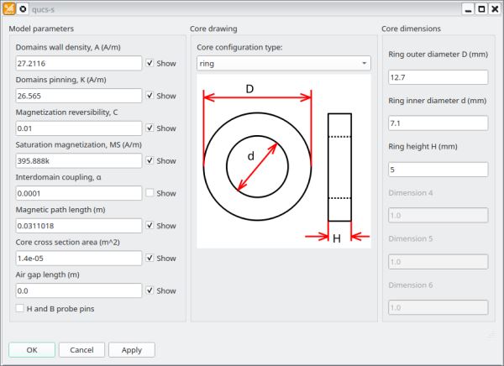Enable H and B probe pins checkbox
Image resolution: width=504 pixels, height=366 pixels.
pyautogui.click(x=20, y=309)
